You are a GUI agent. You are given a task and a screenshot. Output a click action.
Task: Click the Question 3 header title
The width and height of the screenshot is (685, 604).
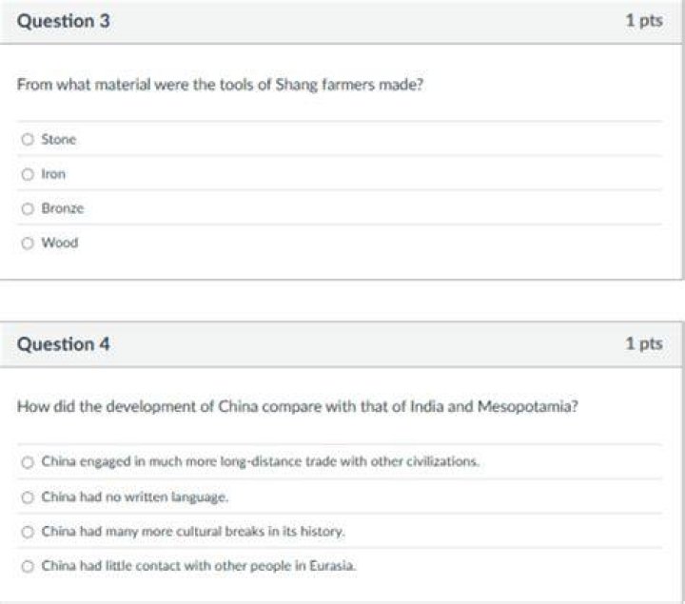[64, 21]
